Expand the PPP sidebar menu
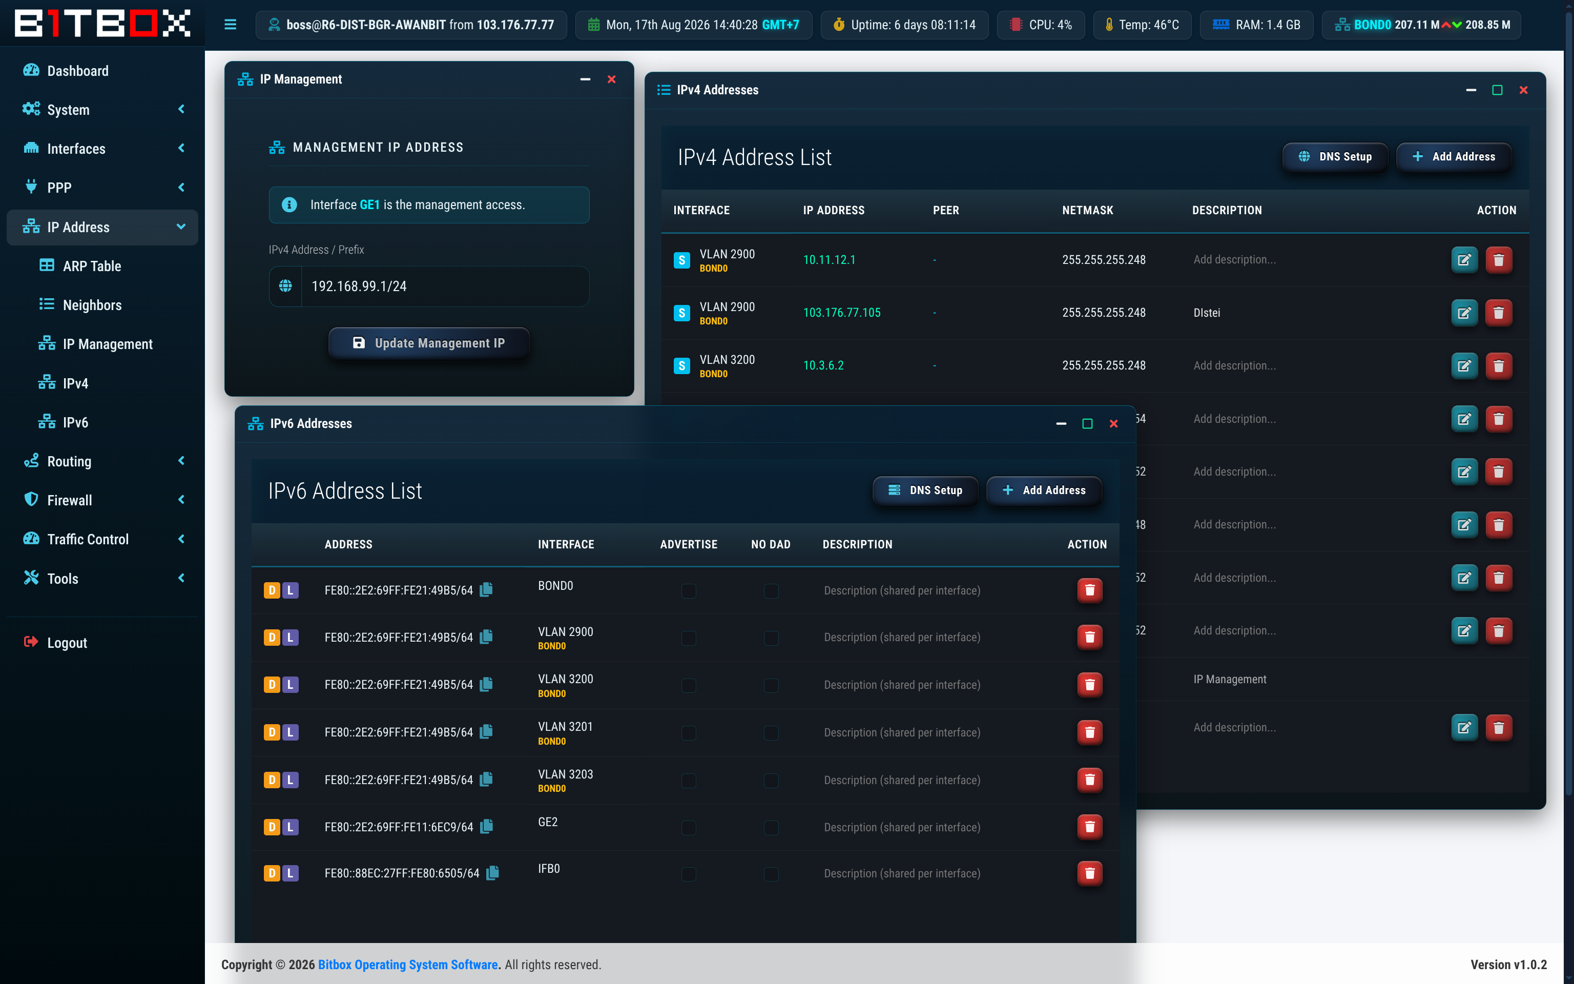 [x=102, y=188]
